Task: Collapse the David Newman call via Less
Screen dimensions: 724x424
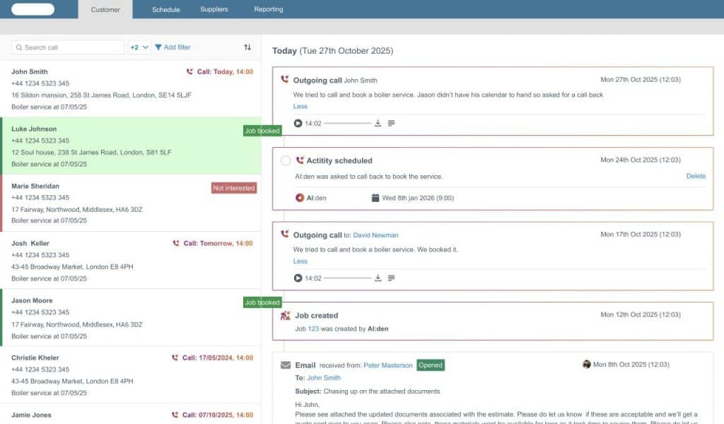Action: coord(300,261)
